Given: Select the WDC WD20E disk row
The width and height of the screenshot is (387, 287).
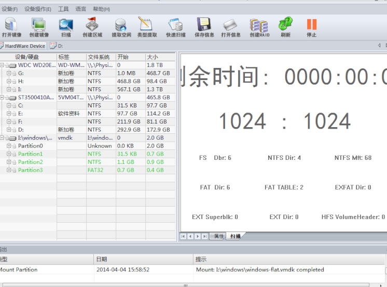Looking at the screenshot, I should [87, 65].
